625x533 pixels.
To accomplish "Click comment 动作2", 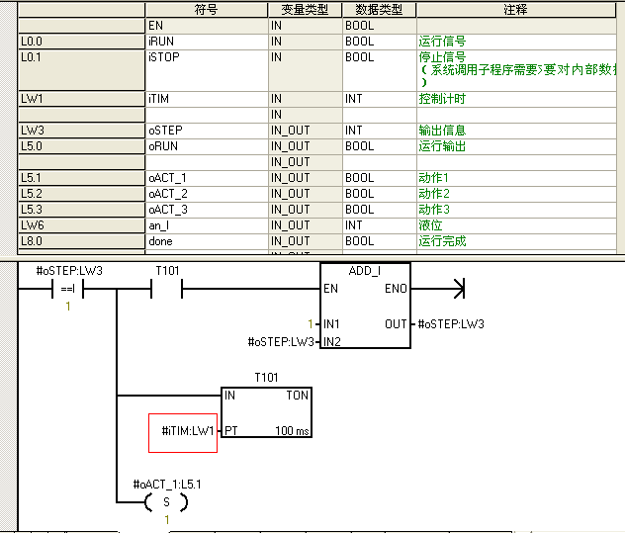I will 434,194.
